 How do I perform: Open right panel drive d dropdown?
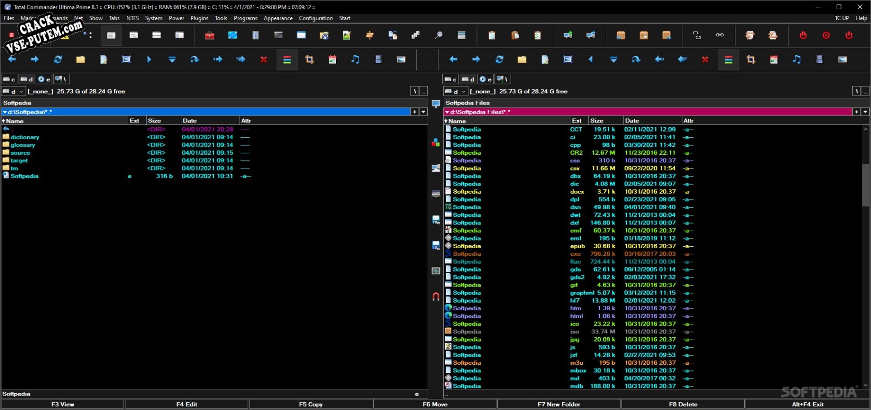click(x=456, y=91)
